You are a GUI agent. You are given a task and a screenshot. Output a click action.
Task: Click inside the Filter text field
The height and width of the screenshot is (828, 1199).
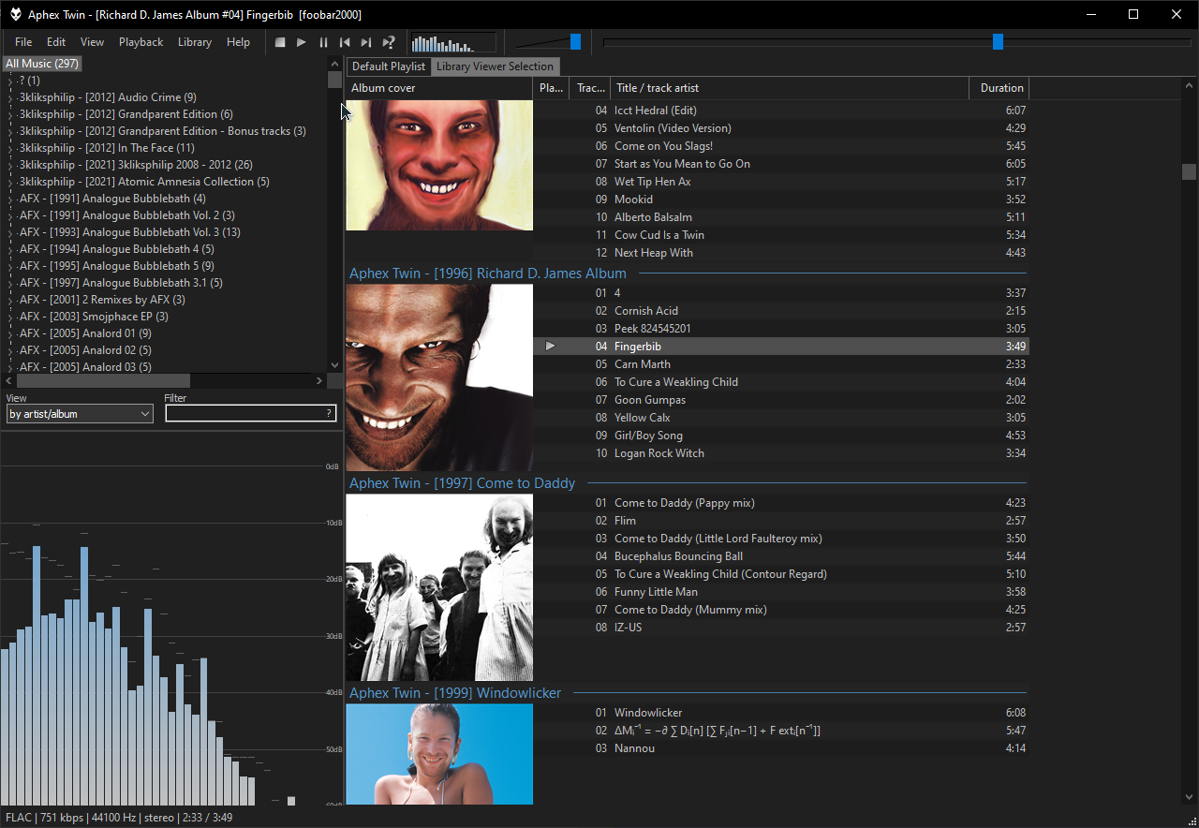click(244, 413)
